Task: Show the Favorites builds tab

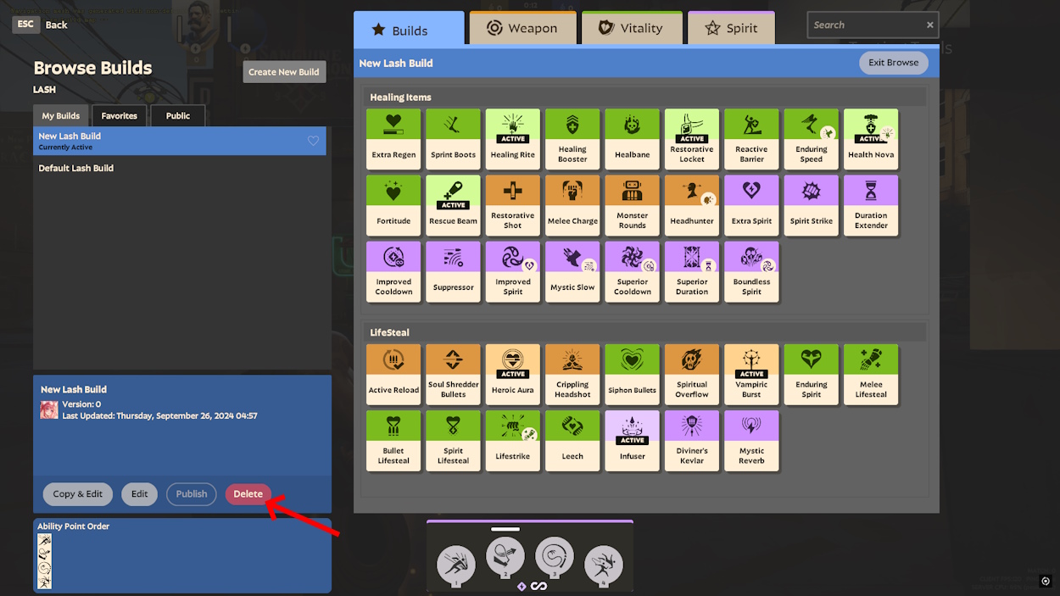Action: click(x=119, y=115)
